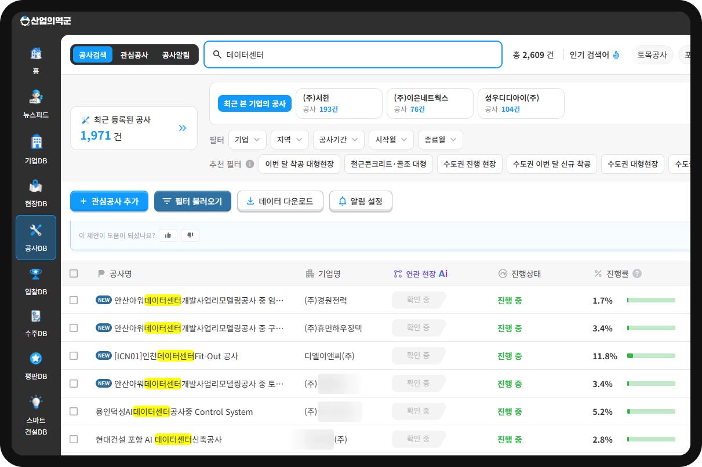Click the 산업의역군 logo
This screenshot has width=702, height=467.
click(45, 21)
